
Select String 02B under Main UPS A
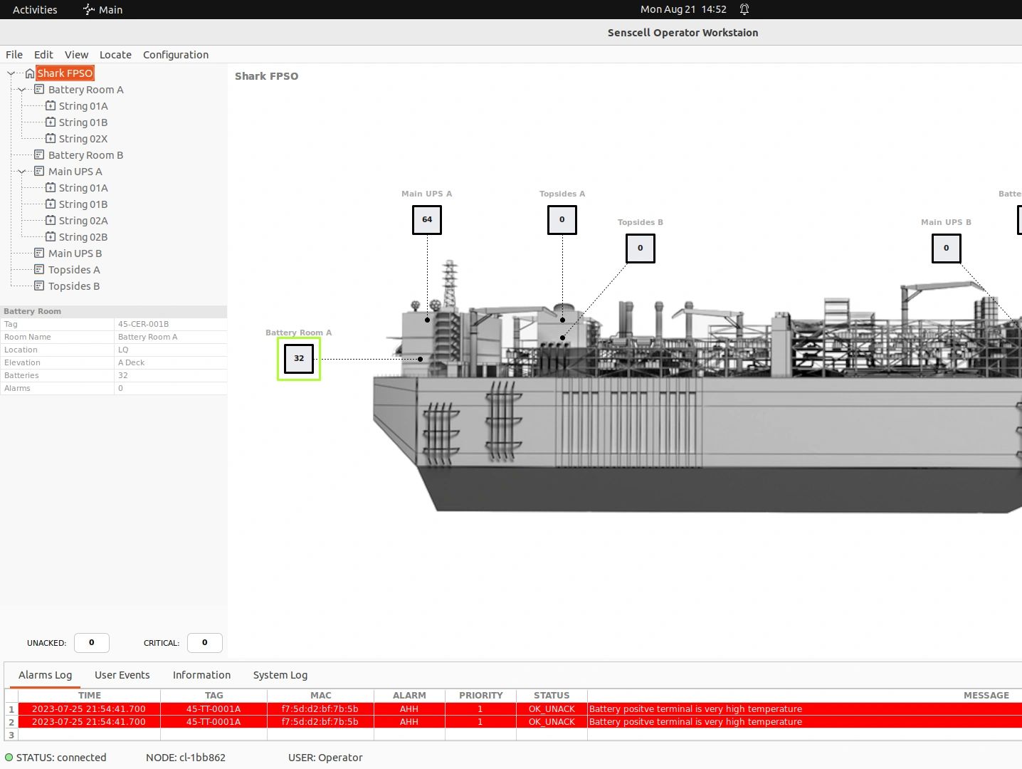83,237
